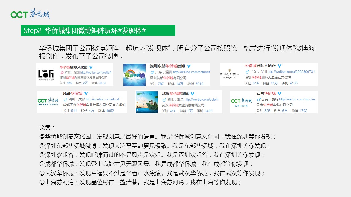Click 粉丝 14万 count

175,84
